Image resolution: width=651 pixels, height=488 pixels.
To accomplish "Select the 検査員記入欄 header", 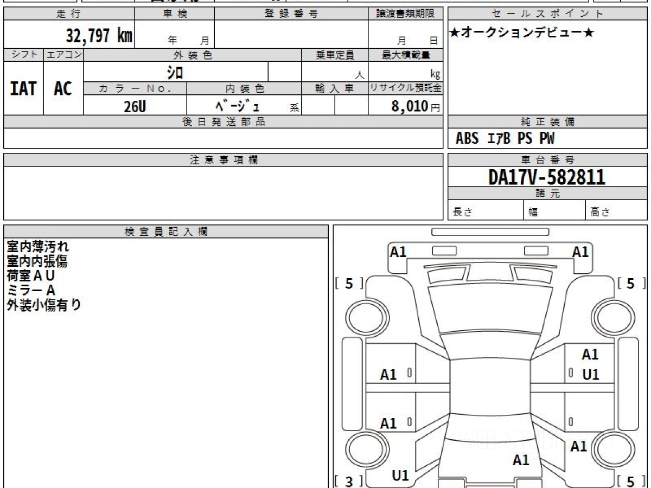I will (166, 232).
